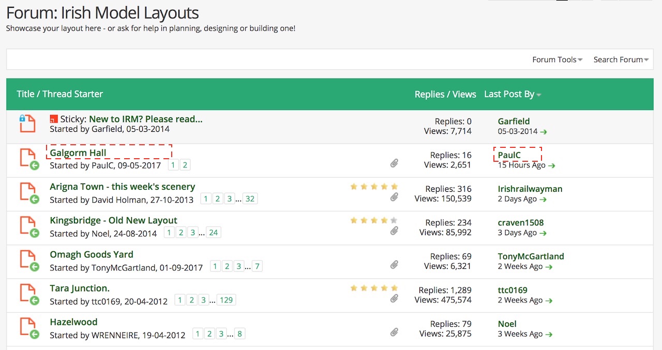
Task: Open New to IRM sticky thread
Action: (x=146, y=119)
